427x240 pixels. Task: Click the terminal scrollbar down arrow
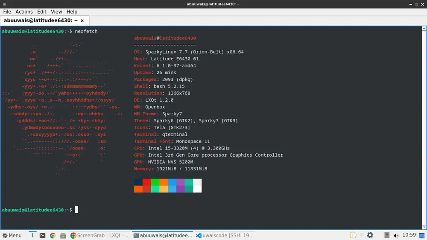coord(424,227)
